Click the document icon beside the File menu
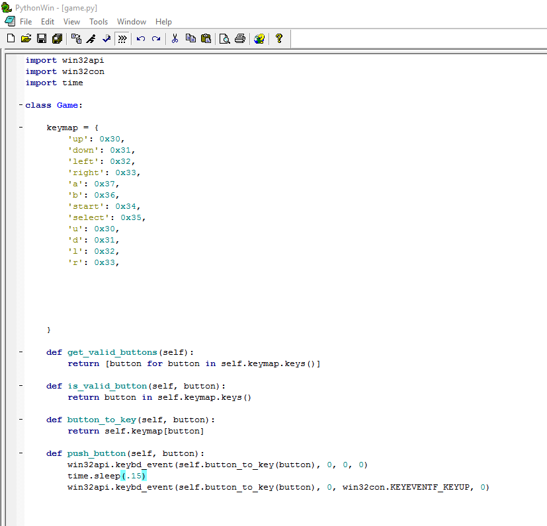This screenshot has height=526, width=547. click(x=10, y=21)
